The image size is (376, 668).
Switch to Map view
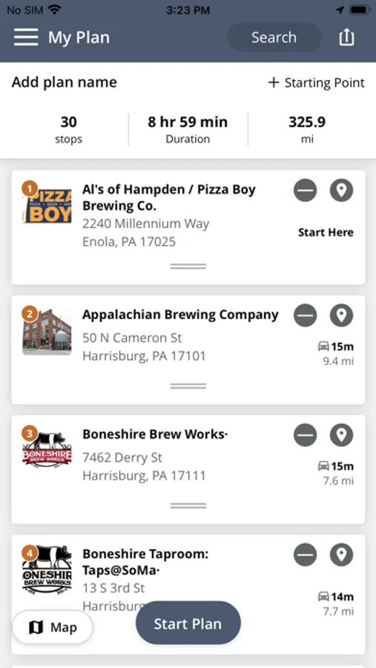point(53,627)
